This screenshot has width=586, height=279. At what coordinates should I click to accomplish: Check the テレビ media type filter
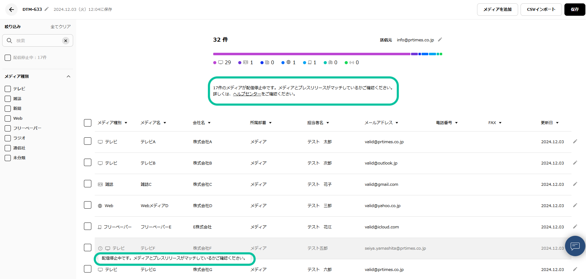click(x=8, y=89)
